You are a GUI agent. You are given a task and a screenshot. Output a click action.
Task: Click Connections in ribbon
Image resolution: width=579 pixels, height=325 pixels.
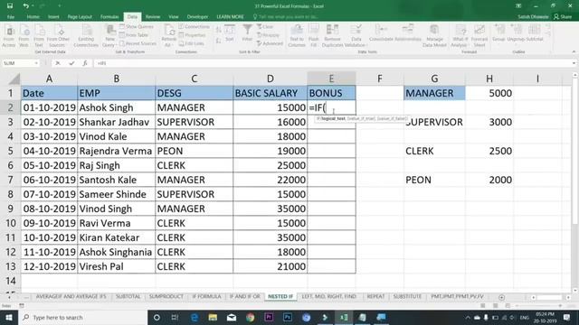click(x=194, y=26)
